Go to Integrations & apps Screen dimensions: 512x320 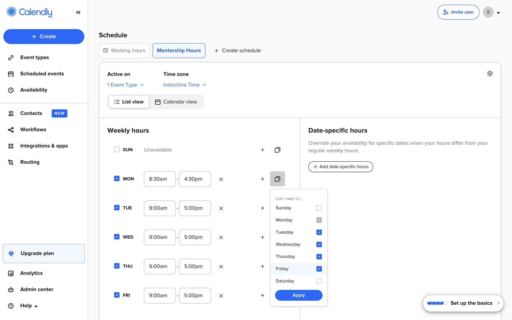(x=44, y=146)
